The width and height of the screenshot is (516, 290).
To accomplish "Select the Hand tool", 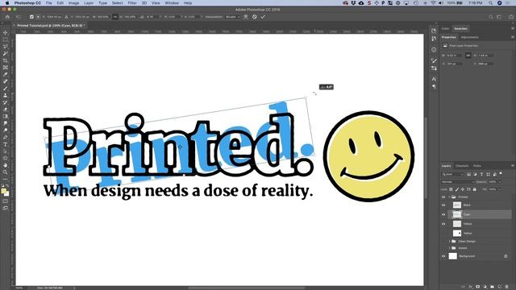I will coord(6,165).
